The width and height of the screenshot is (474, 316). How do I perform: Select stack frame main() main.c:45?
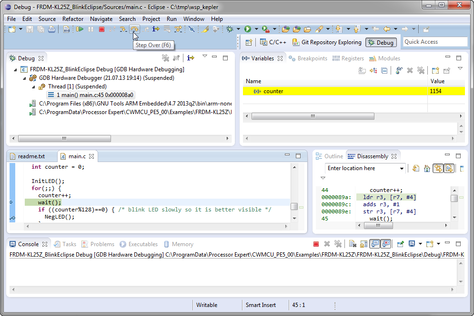pos(91,95)
